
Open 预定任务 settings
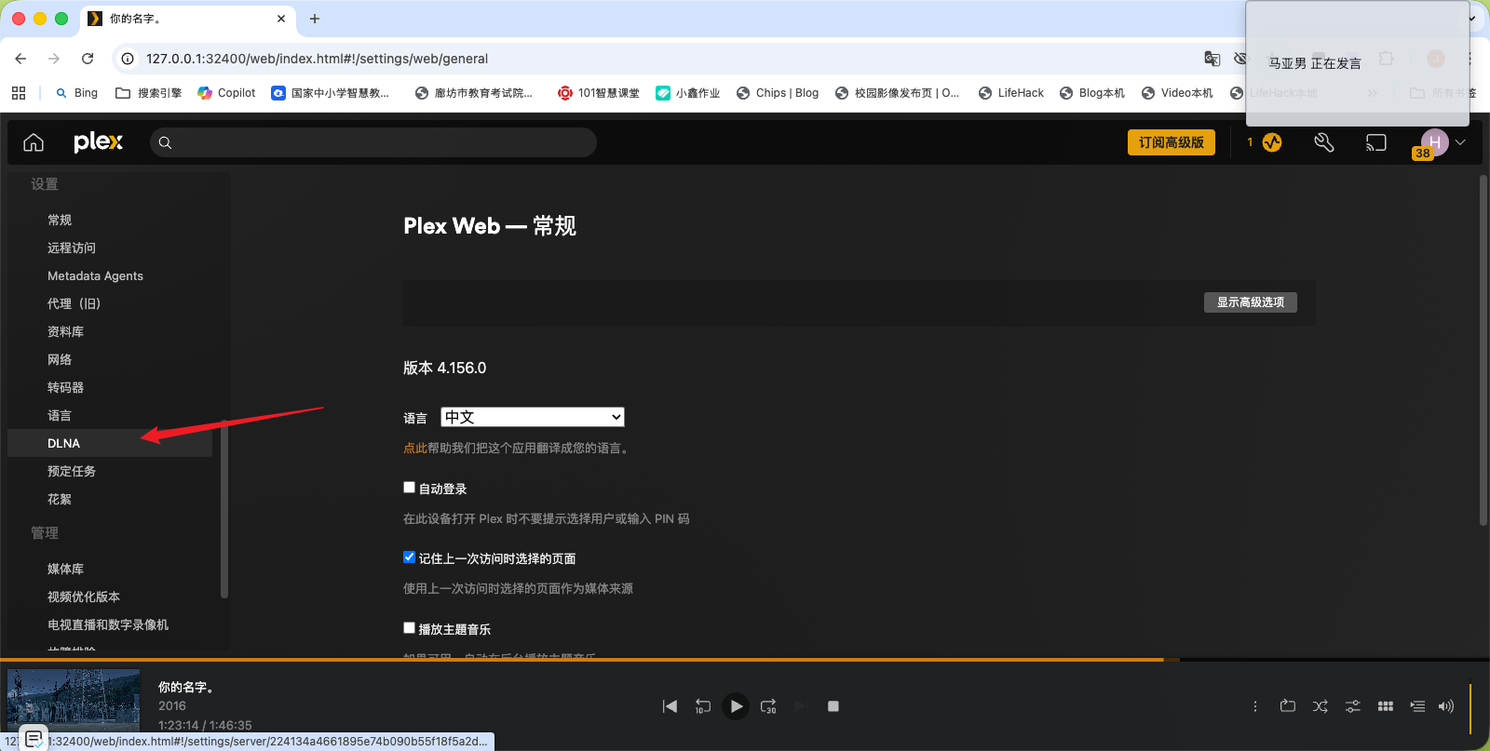click(72, 471)
